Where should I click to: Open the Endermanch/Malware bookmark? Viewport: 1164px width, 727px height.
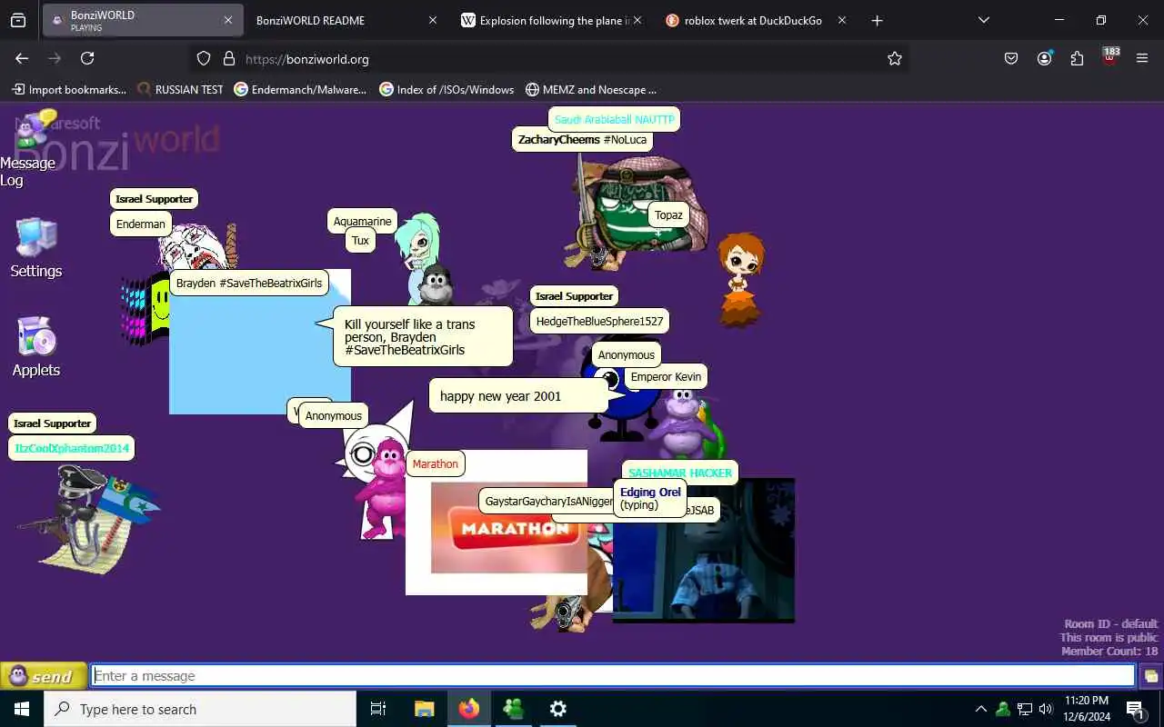tap(301, 89)
